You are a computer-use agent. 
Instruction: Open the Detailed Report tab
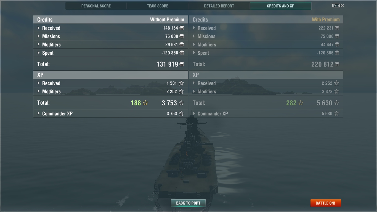point(219,6)
